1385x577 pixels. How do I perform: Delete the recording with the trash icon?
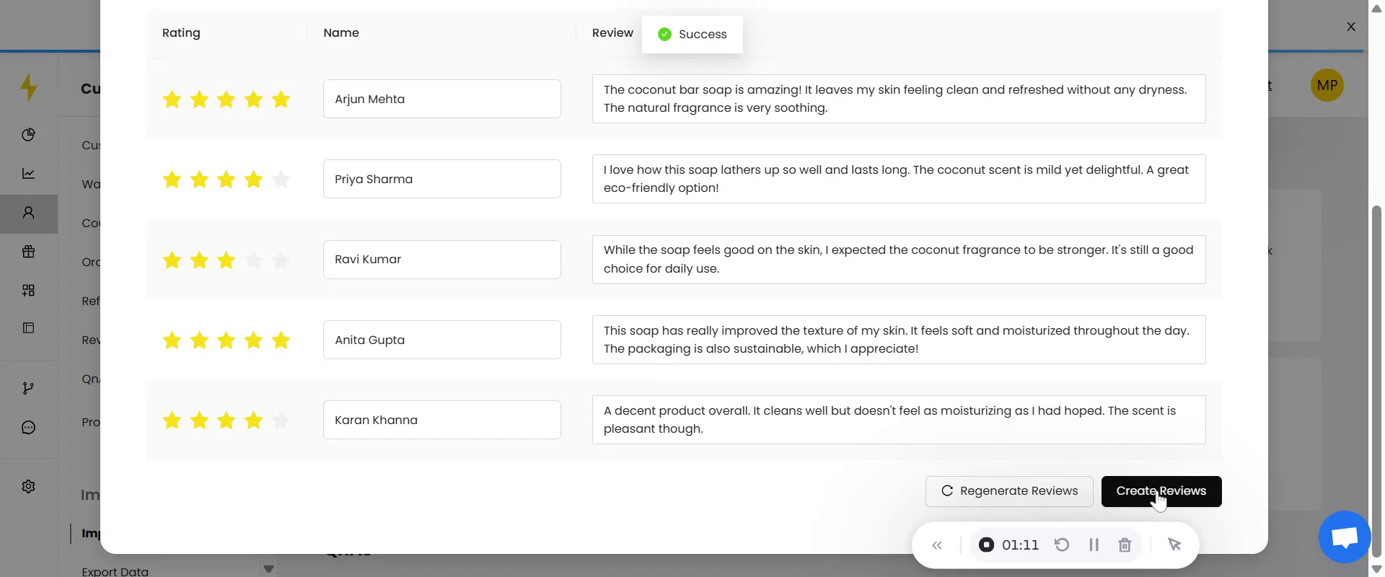1125,545
